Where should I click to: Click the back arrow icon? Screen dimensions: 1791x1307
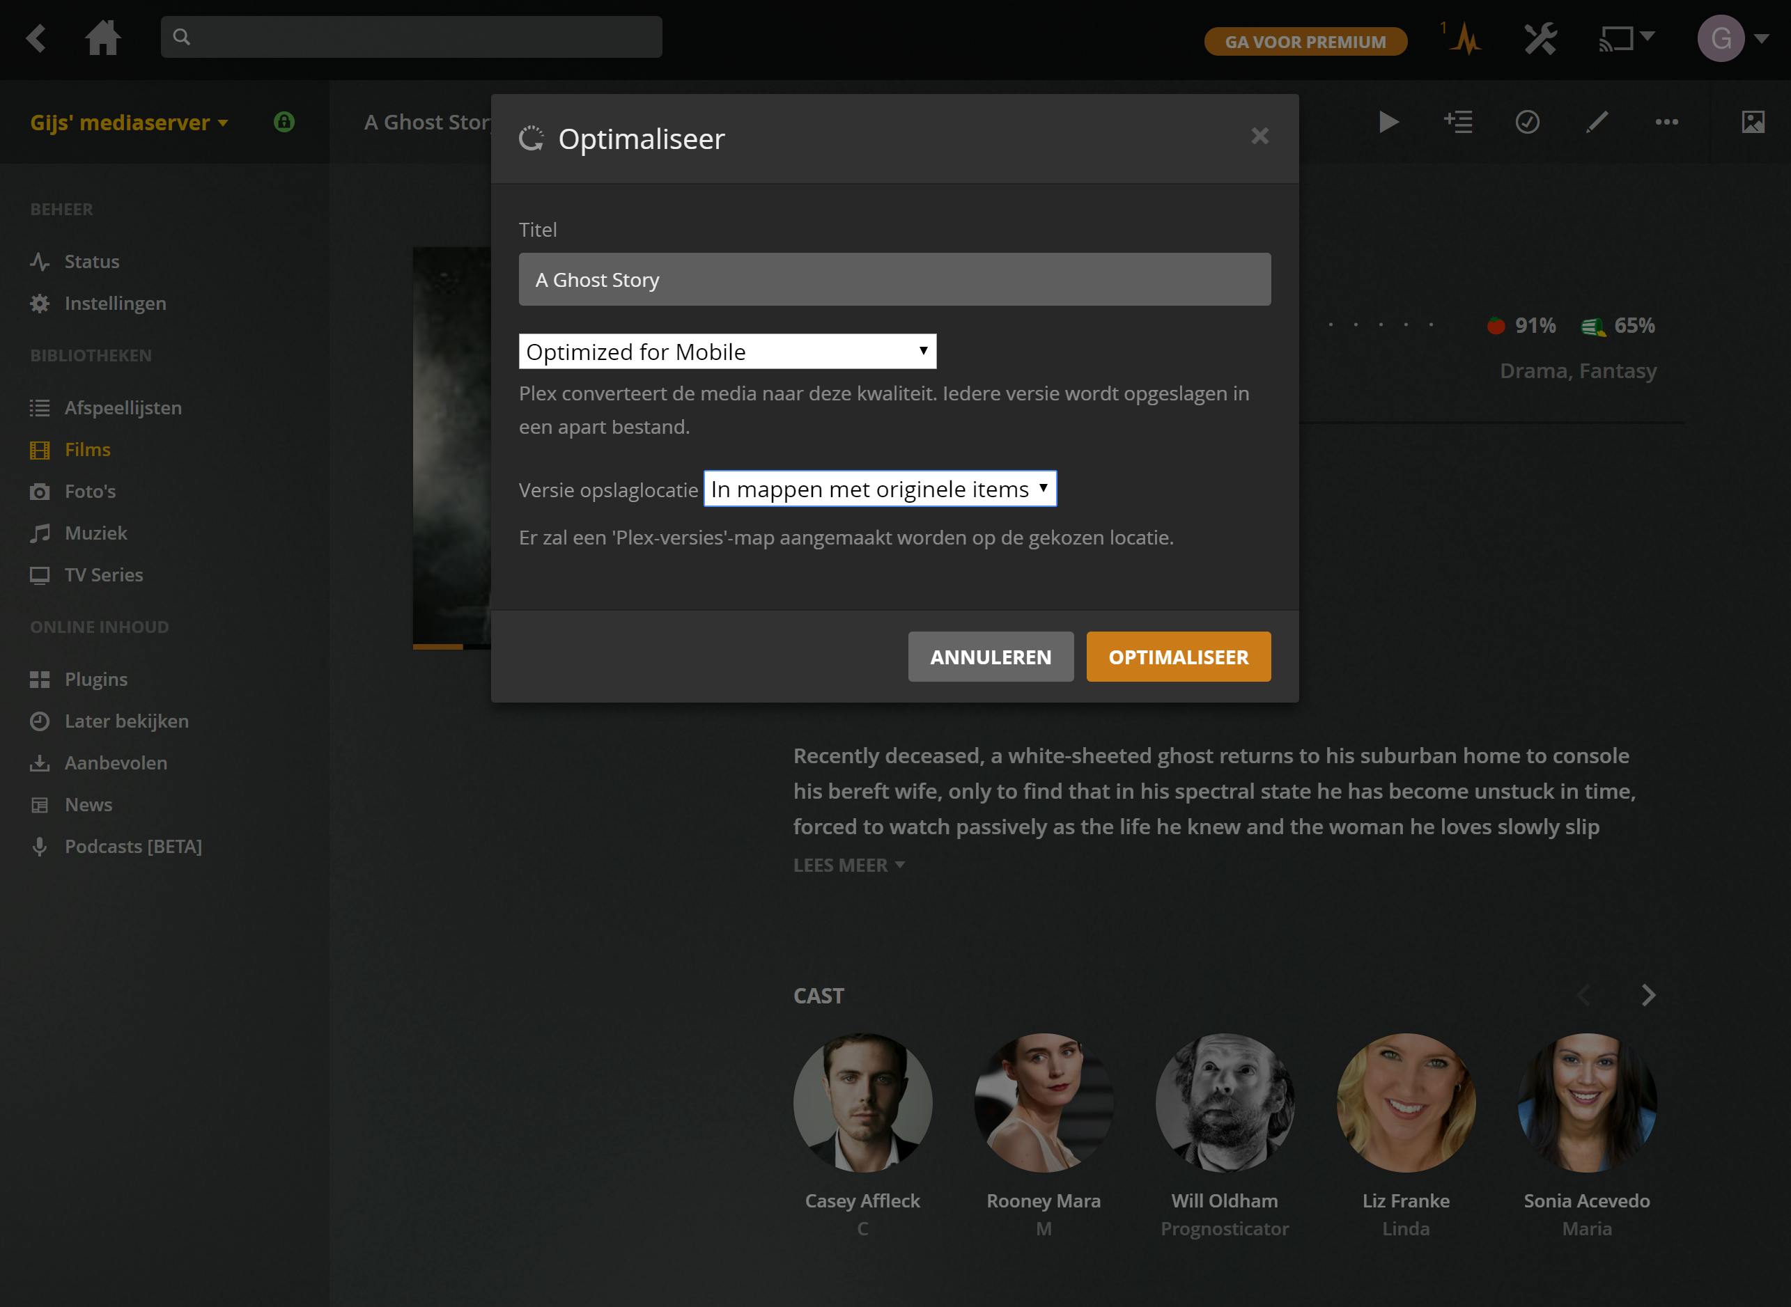click(36, 37)
